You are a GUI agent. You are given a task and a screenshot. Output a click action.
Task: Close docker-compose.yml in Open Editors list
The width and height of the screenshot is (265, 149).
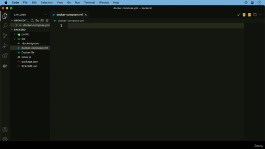[x=17, y=25]
